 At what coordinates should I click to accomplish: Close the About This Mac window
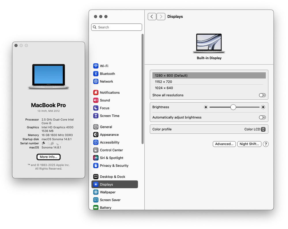tap(16, 46)
